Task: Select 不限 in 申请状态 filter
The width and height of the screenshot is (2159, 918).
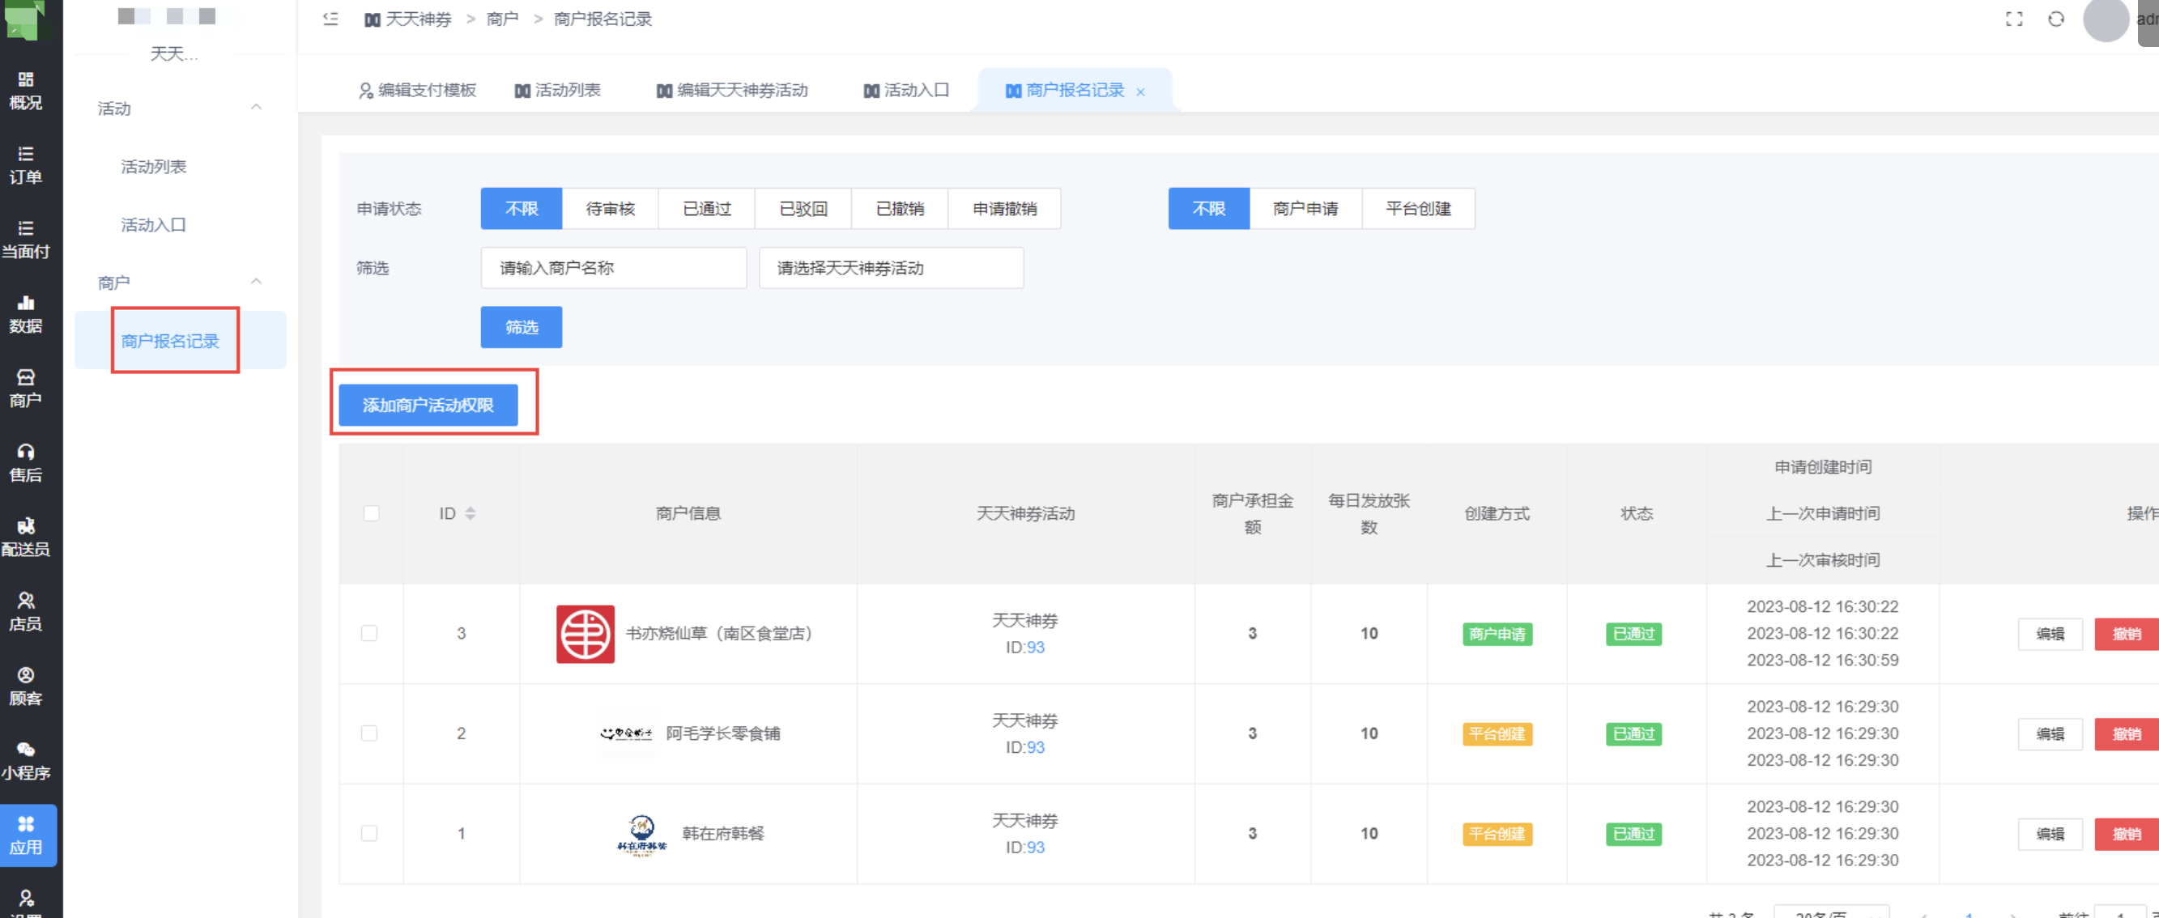Action: tap(522, 209)
